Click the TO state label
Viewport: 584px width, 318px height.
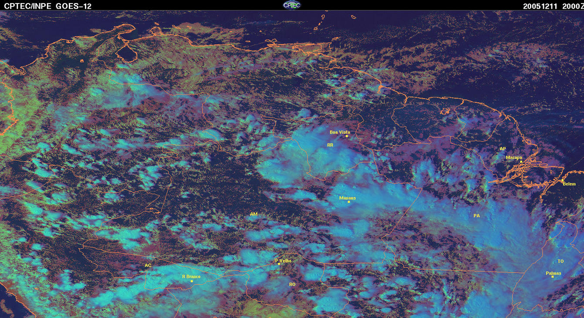tap(560, 261)
